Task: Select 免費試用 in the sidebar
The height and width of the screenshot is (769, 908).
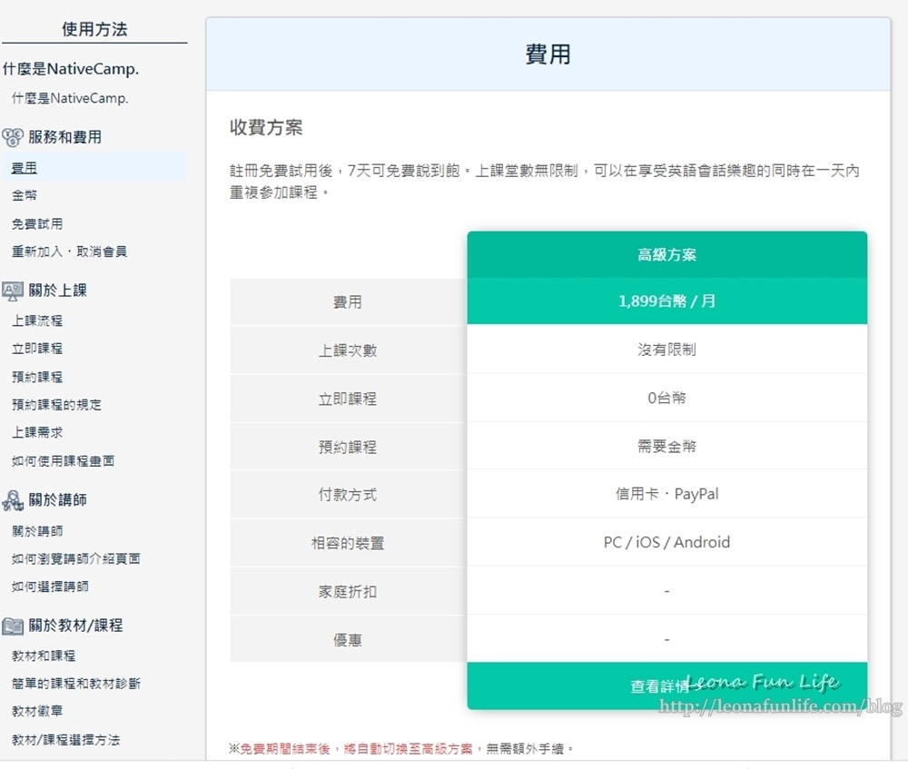Action: point(37,223)
